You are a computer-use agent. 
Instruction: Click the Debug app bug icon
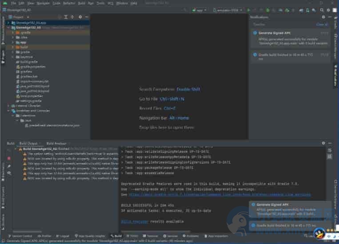pyautogui.click(x=267, y=10)
